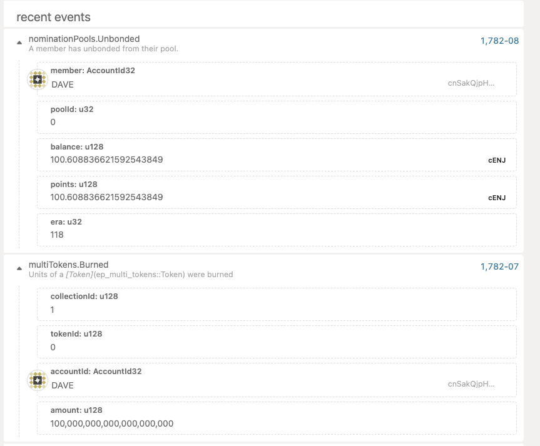Select the DAVE member account name
Viewport: 540px width, 446px height.
(x=63, y=84)
